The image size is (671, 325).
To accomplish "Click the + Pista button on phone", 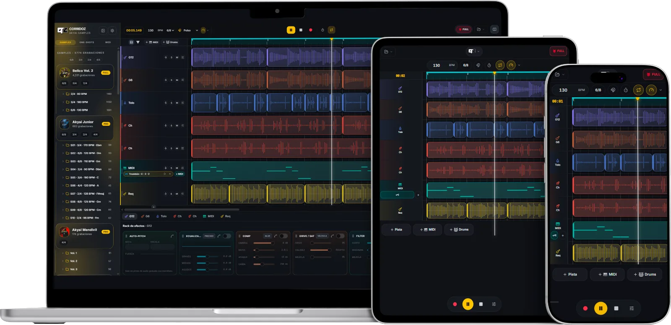I will coord(570,274).
